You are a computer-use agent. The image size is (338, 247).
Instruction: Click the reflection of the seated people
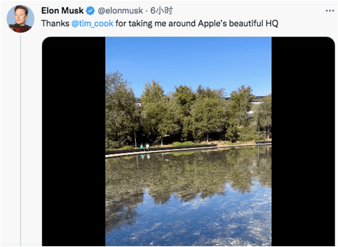(x=145, y=156)
